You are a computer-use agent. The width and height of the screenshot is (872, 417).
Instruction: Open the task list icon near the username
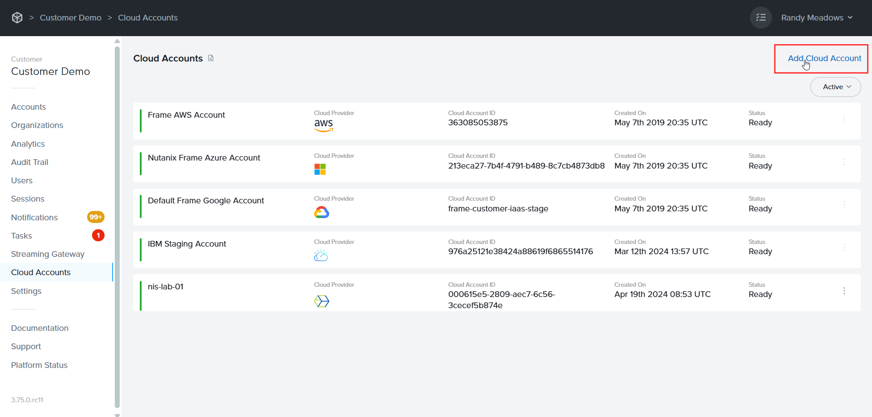tap(761, 17)
